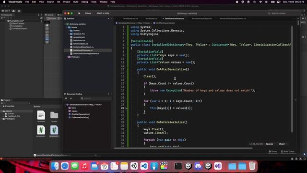Open the Git menu in menu bar
This screenshot has width=307, height=173.
(59, 2)
